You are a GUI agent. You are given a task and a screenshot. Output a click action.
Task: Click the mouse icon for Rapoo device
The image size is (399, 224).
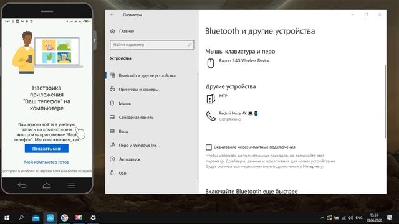point(211,63)
